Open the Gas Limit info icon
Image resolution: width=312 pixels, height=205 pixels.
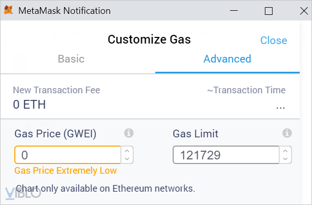click(287, 133)
